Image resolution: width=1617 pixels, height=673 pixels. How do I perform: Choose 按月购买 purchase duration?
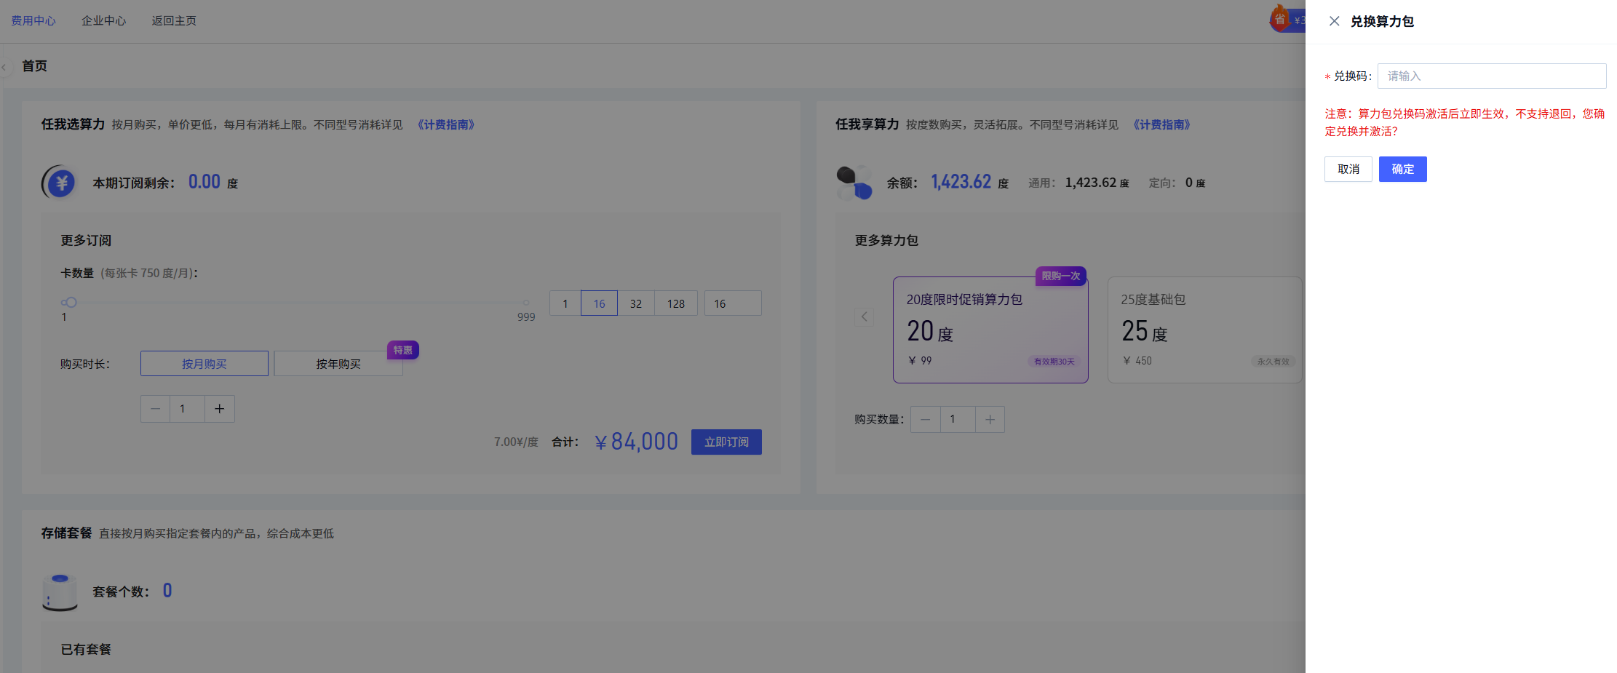[x=204, y=364]
